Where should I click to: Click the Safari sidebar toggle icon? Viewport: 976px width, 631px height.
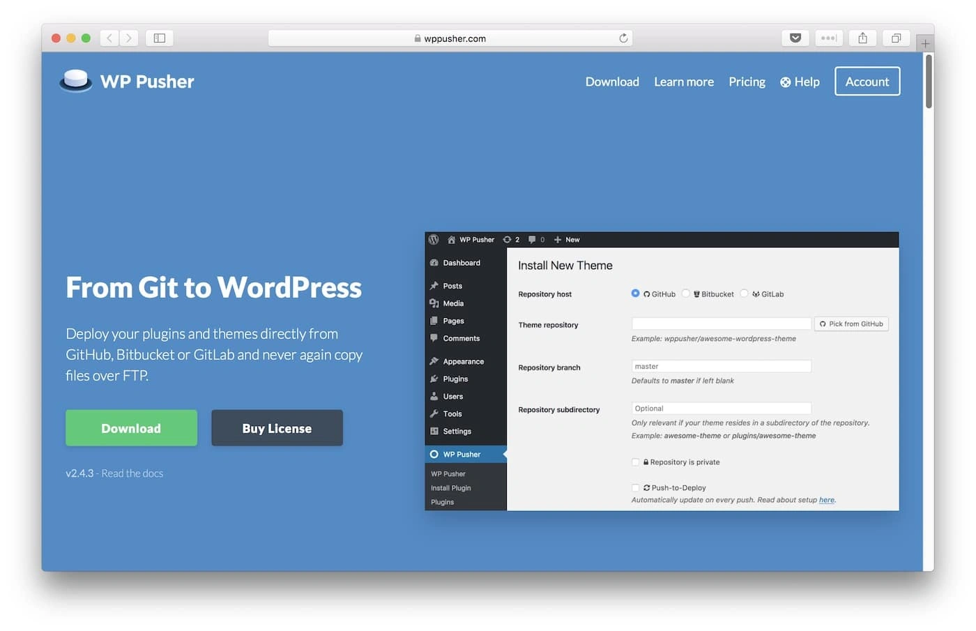click(x=159, y=38)
